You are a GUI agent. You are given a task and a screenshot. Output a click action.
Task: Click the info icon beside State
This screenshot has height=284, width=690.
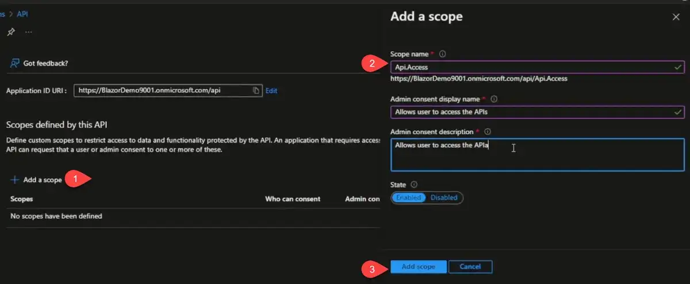415,185
